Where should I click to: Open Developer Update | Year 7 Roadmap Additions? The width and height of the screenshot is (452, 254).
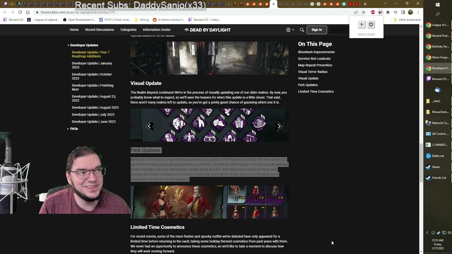(x=90, y=54)
